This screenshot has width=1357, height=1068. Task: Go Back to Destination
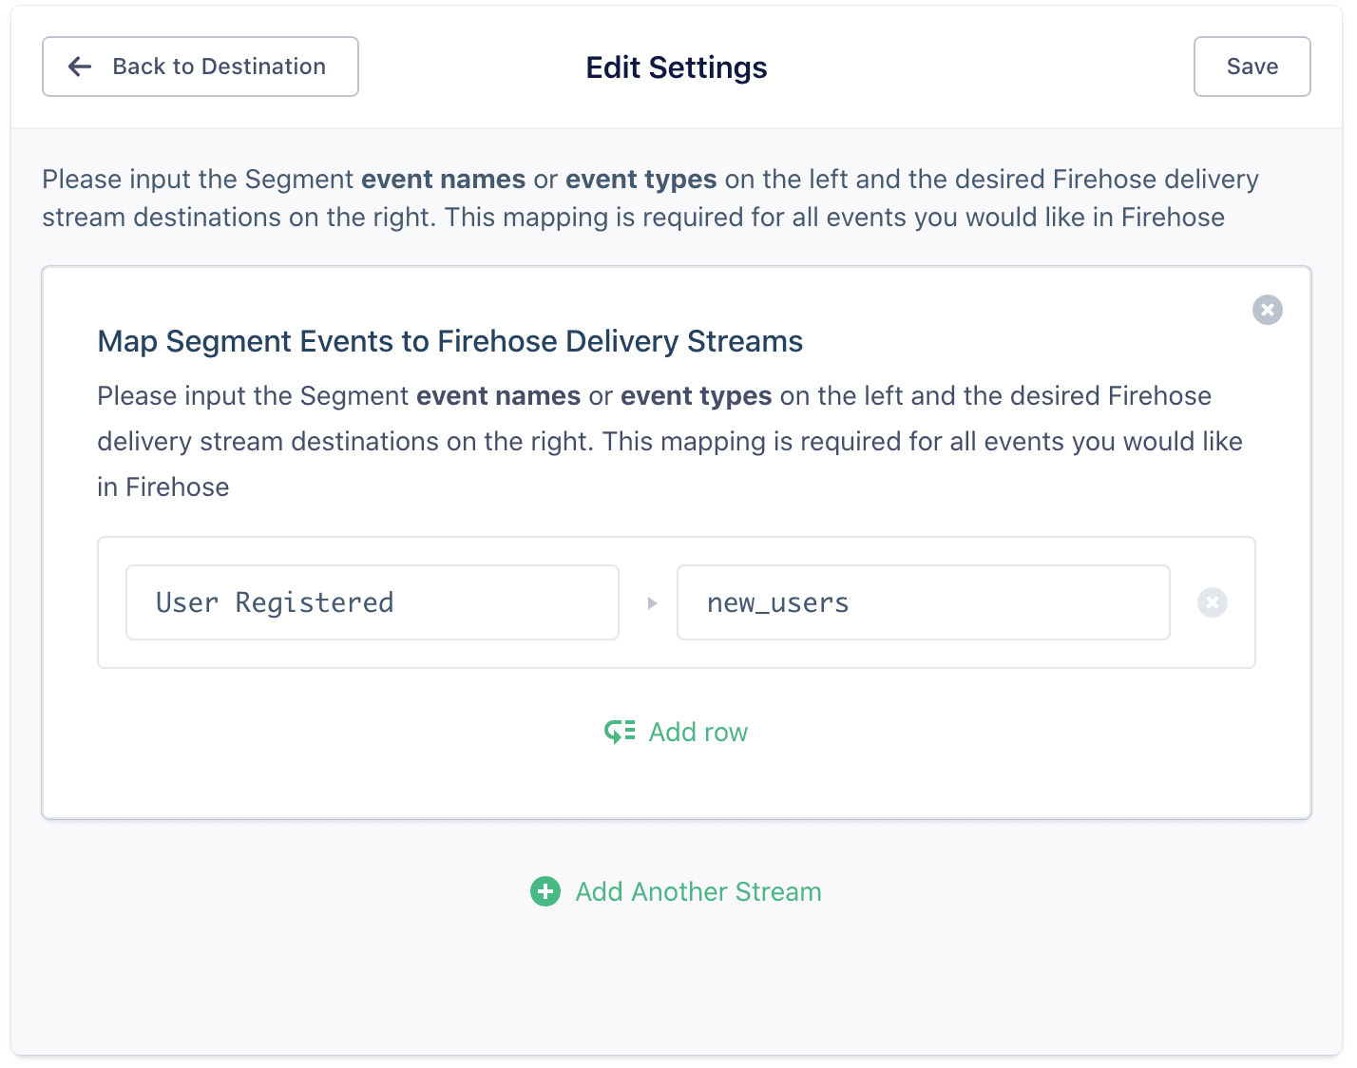pyautogui.click(x=200, y=67)
